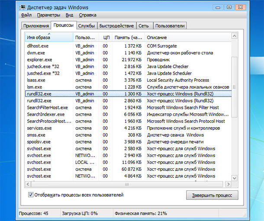
Task: Click the vertical scrollbar up arrow
Action: pos(235,36)
